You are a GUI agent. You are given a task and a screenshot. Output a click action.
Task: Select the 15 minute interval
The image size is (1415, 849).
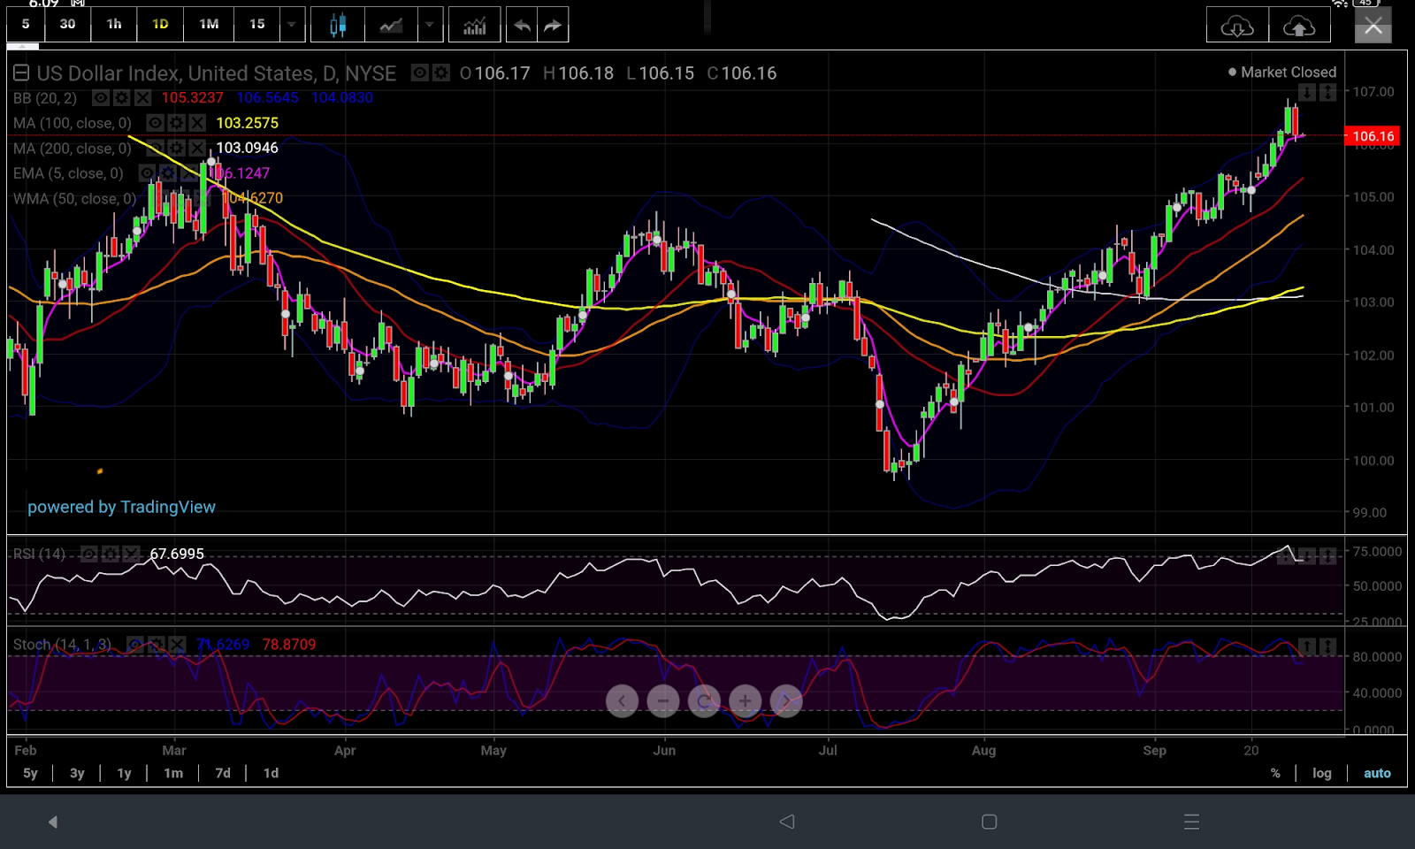256,24
